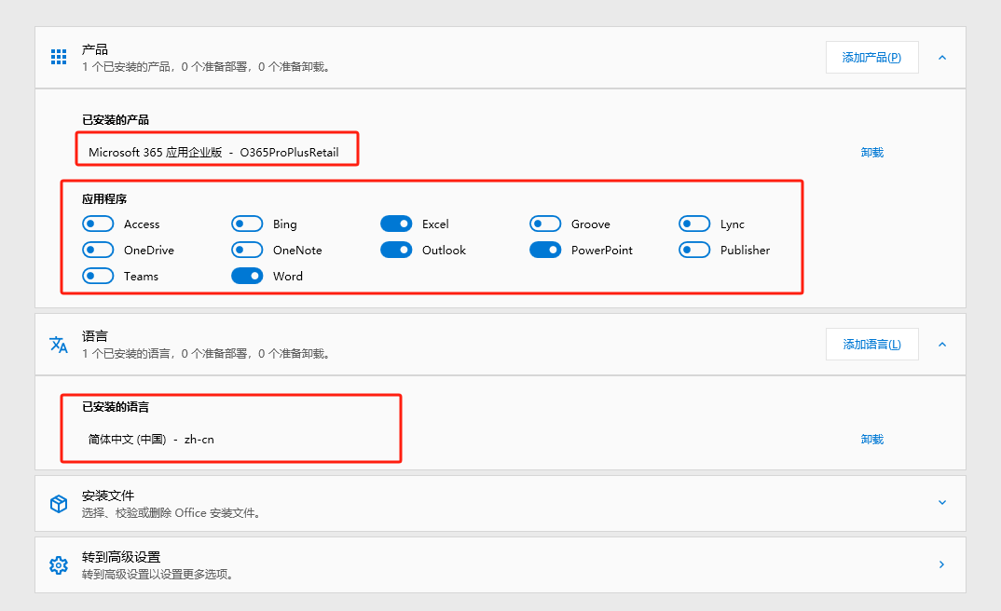Click the 已安装的语言 label
The width and height of the screenshot is (1001, 611).
(x=116, y=407)
